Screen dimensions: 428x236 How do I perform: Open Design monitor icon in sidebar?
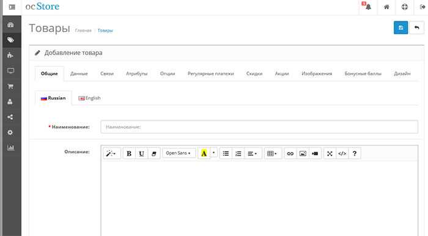pos(10,71)
